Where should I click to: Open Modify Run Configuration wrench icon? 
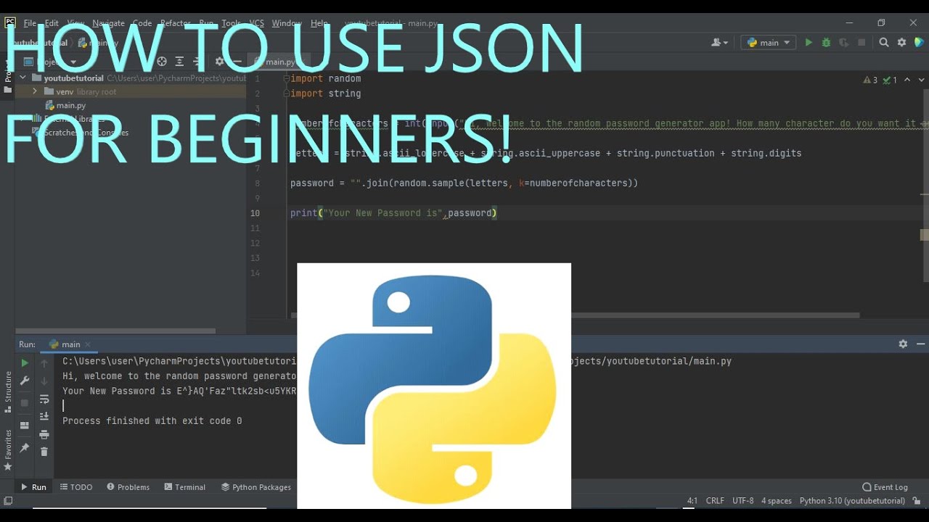click(25, 381)
